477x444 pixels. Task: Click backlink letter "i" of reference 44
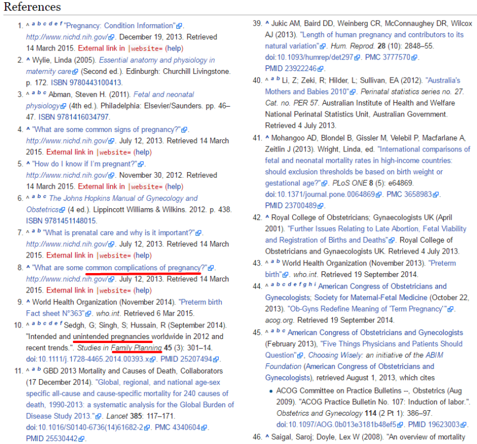[315, 285]
